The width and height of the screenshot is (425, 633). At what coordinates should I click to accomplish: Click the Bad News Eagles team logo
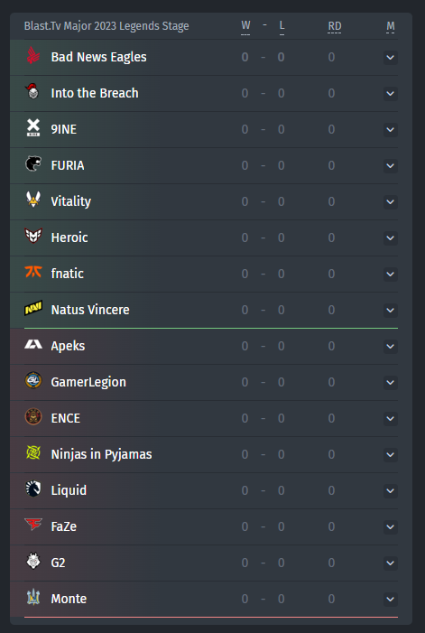(33, 56)
